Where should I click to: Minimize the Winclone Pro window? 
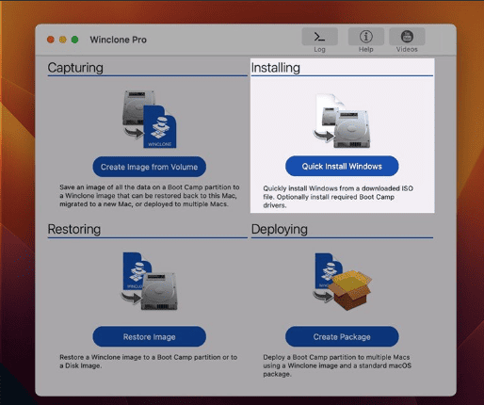[x=63, y=40]
